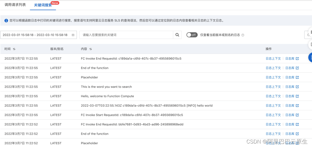Select the 关键词搜索 tab
This screenshot has width=312, height=147.
pyautogui.click(x=43, y=5)
